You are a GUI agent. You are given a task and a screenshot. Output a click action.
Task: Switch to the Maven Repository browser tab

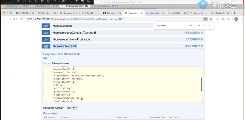point(155,13)
